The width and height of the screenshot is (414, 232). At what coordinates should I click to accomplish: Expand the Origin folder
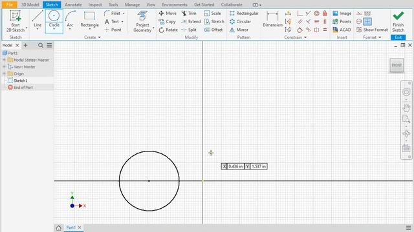pyautogui.click(x=5, y=73)
